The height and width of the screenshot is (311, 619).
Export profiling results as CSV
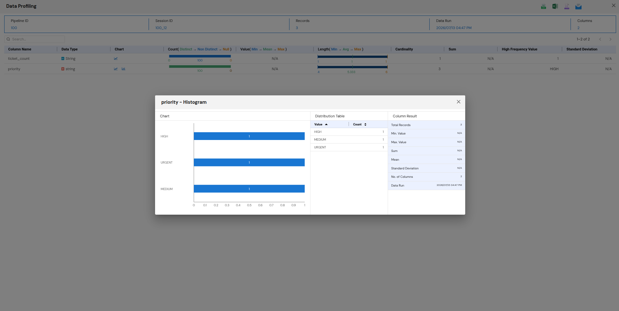click(543, 6)
